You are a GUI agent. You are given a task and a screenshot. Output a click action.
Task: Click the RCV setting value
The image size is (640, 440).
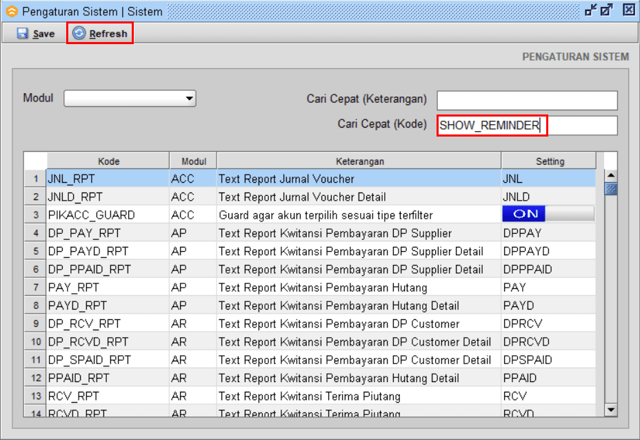pyautogui.click(x=515, y=396)
